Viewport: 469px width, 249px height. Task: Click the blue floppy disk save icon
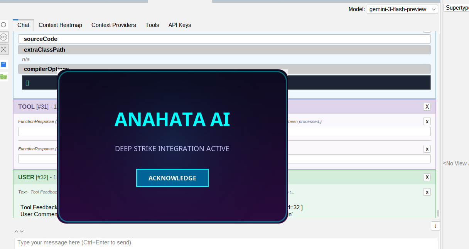3,64
